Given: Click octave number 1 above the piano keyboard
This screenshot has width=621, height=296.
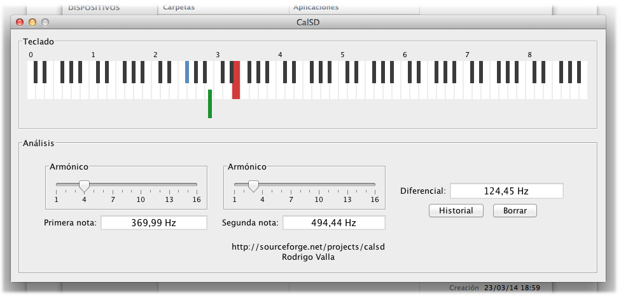Looking at the screenshot, I should tap(93, 55).
